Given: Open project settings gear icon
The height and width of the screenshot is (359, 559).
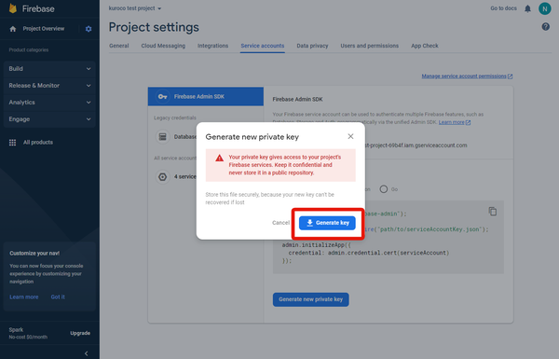Looking at the screenshot, I should click(x=89, y=29).
